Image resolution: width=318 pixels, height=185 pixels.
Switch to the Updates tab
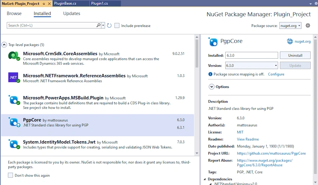71,13
